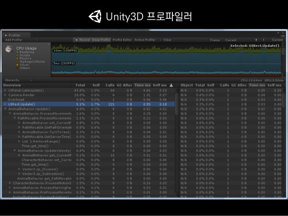The image size is (288, 216).
Task: Toggle the Others color swatch
Action: click(x=17, y=68)
